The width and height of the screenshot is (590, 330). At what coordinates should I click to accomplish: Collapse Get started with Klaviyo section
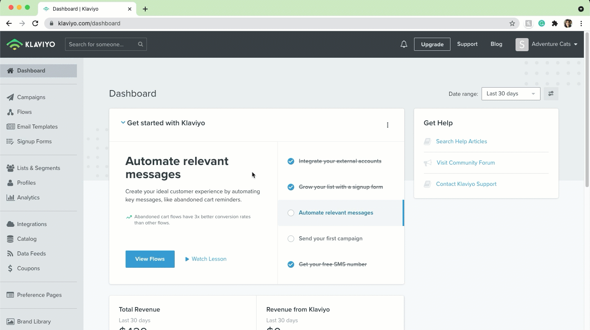(123, 122)
